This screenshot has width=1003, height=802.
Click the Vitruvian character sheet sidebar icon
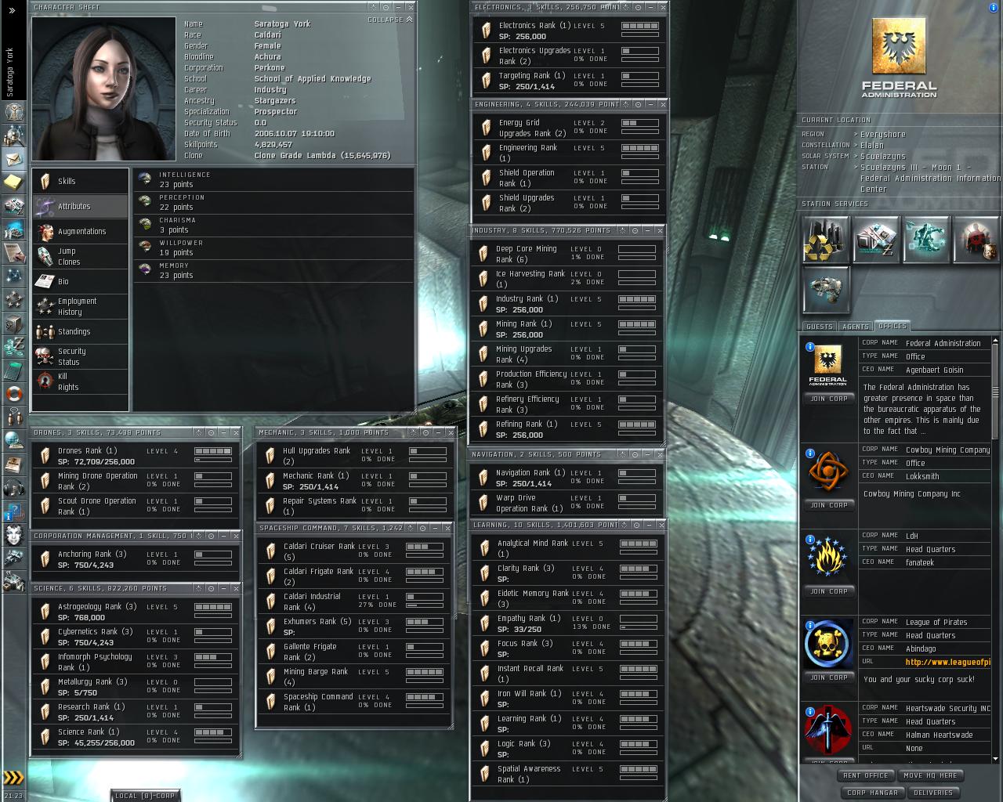point(13,112)
